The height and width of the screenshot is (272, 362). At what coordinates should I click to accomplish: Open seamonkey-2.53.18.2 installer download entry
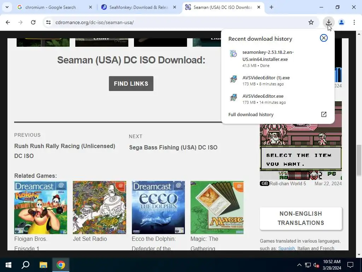coord(278,58)
